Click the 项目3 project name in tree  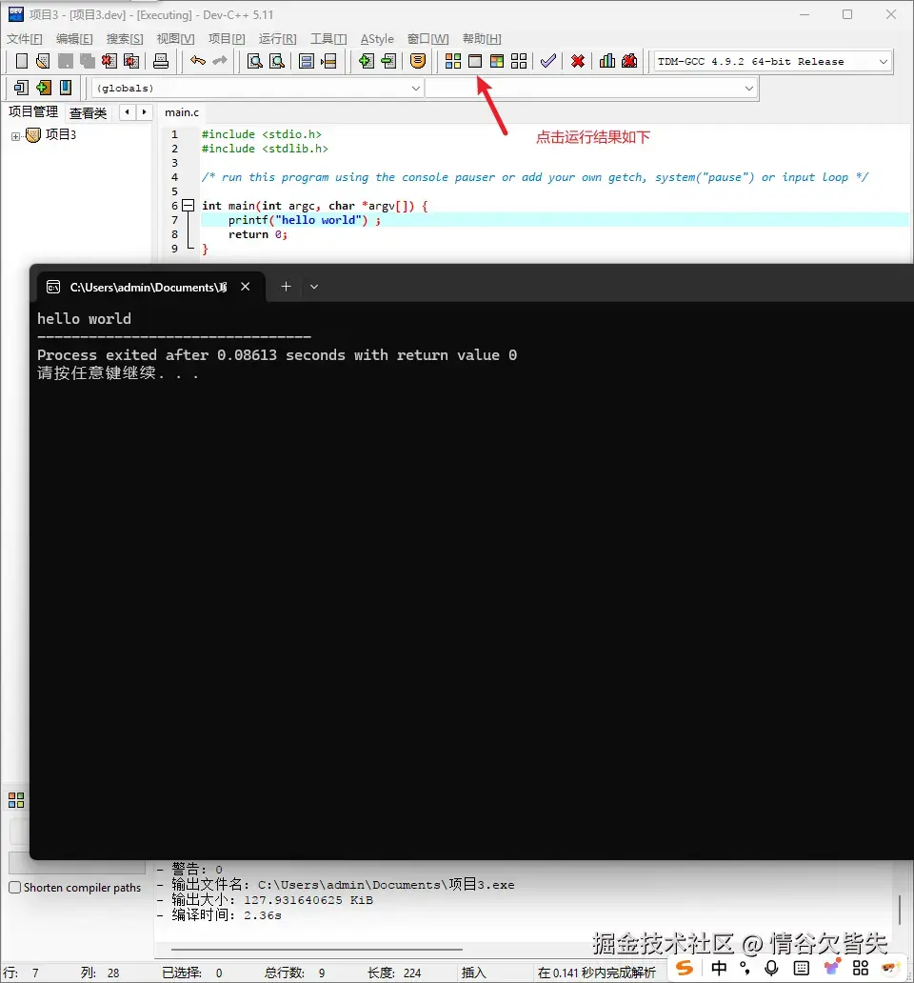coord(61,135)
